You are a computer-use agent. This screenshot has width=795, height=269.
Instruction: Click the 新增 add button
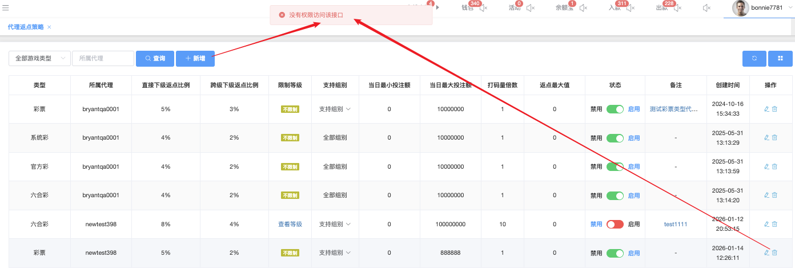pos(195,58)
